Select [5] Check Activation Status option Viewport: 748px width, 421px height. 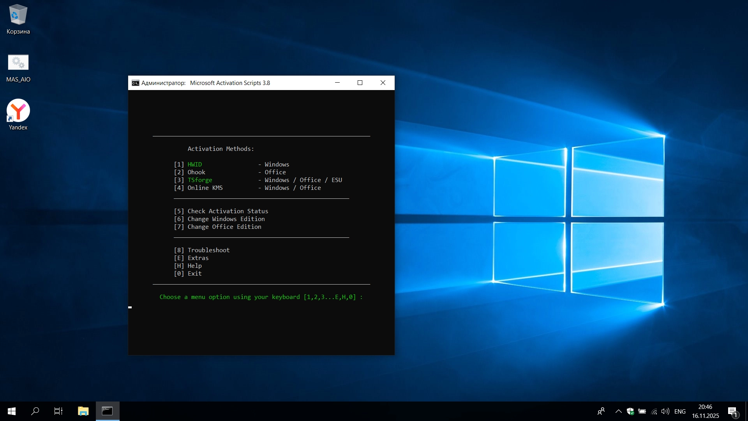point(221,211)
